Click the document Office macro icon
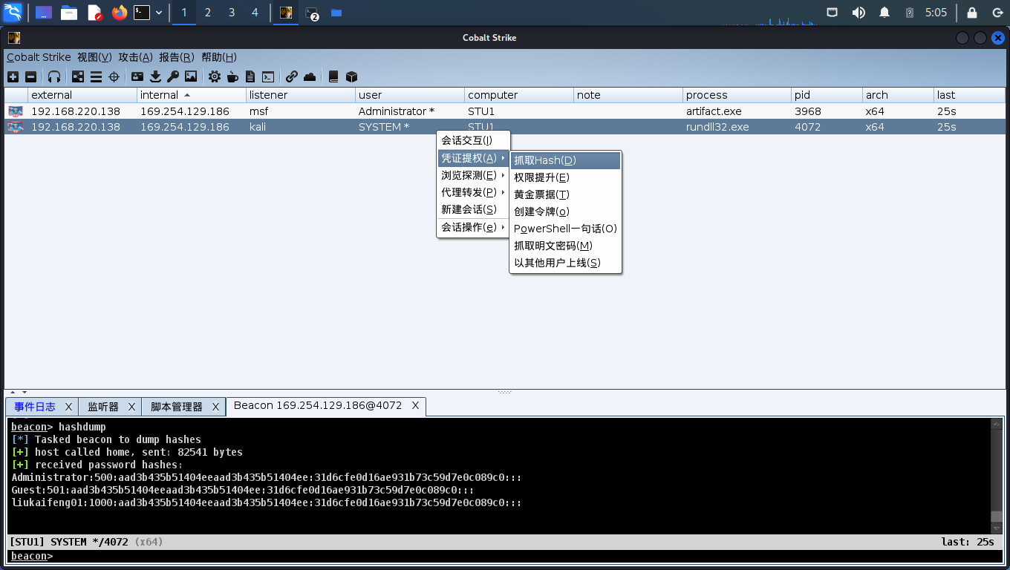The width and height of the screenshot is (1010, 570). (x=250, y=76)
